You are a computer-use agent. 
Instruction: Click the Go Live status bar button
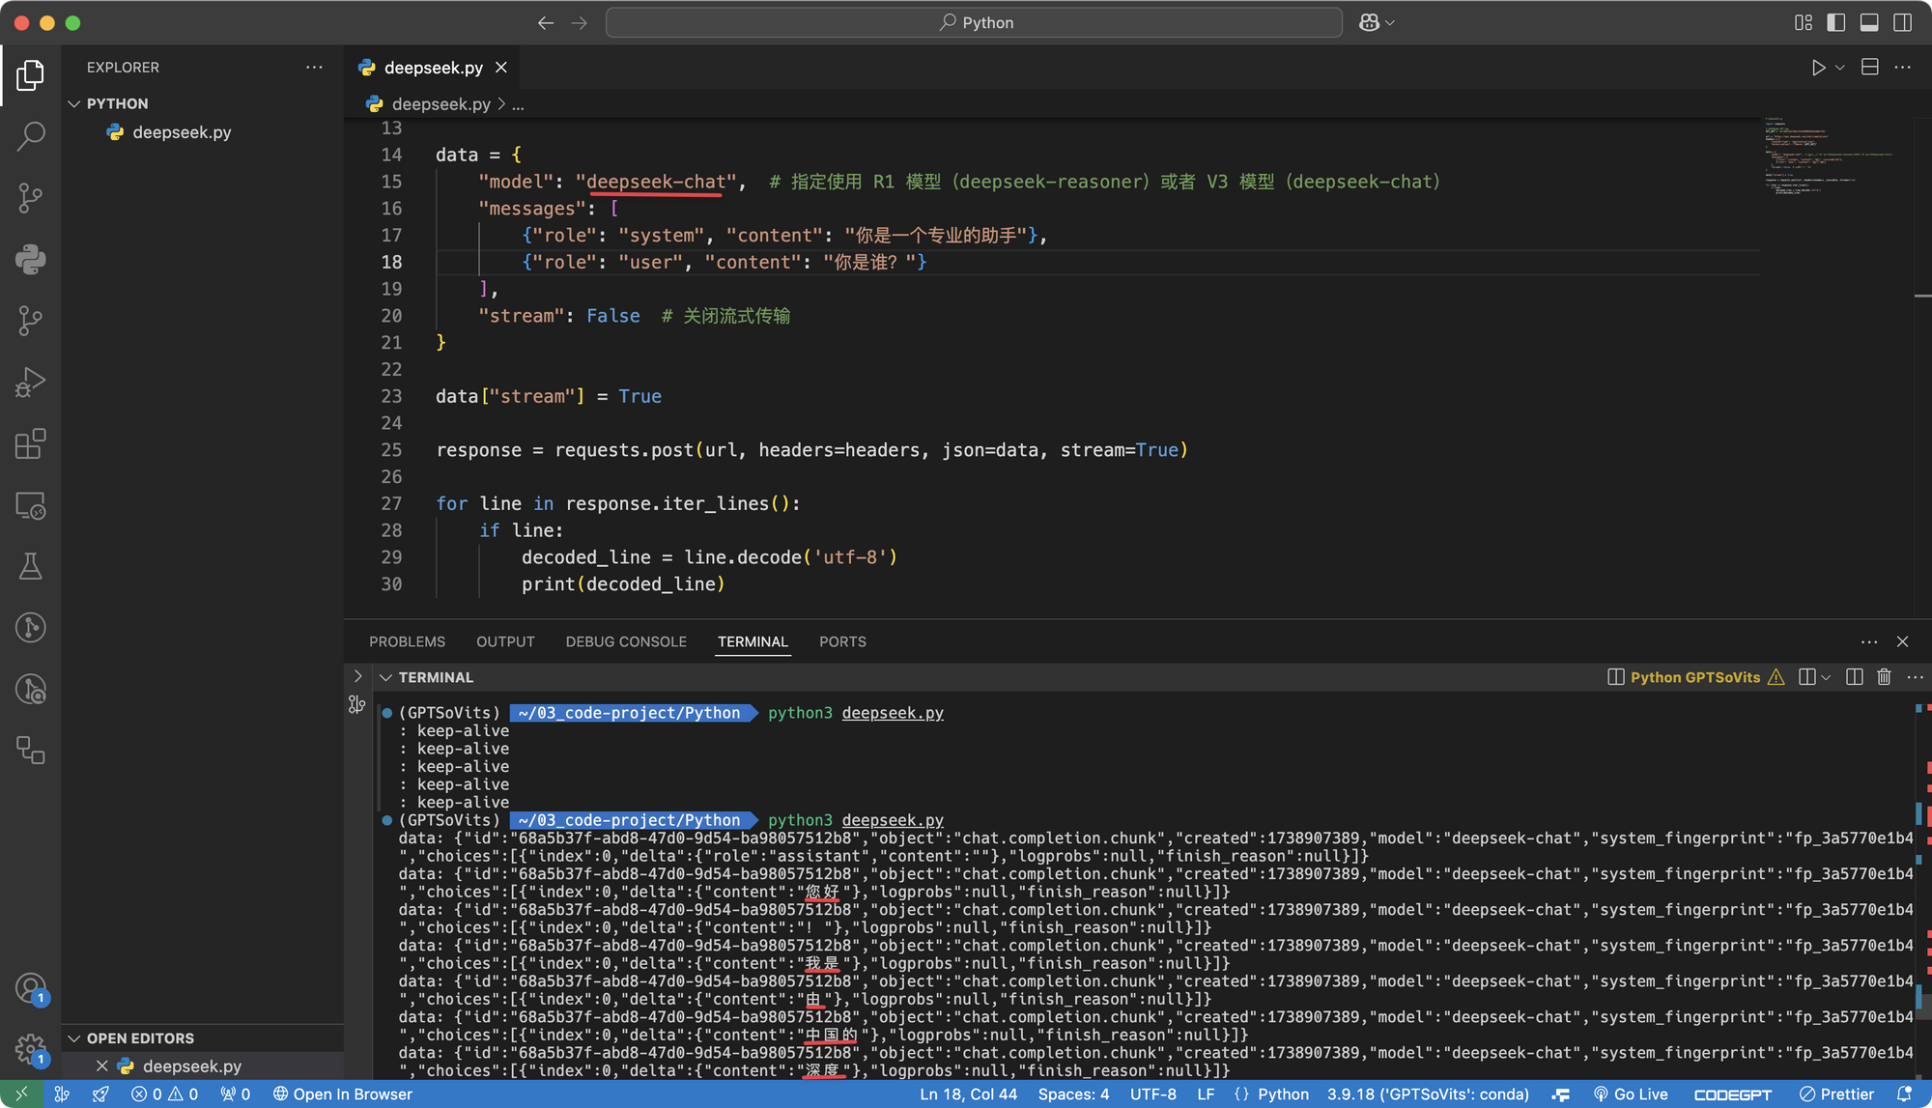tap(1647, 1094)
